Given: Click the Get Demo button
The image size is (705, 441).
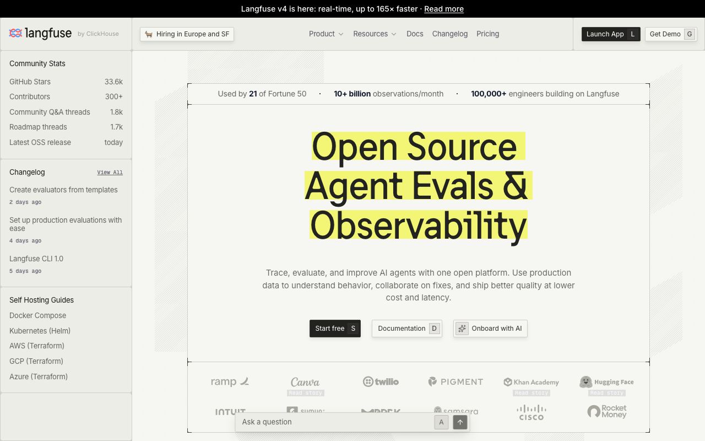Looking at the screenshot, I should [671, 34].
